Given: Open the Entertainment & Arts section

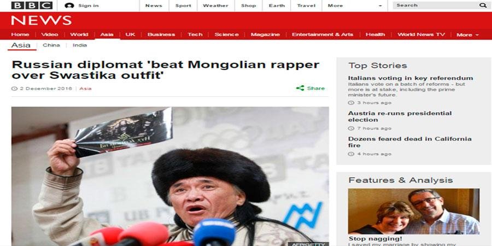Looking at the screenshot, I should click(323, 34).
